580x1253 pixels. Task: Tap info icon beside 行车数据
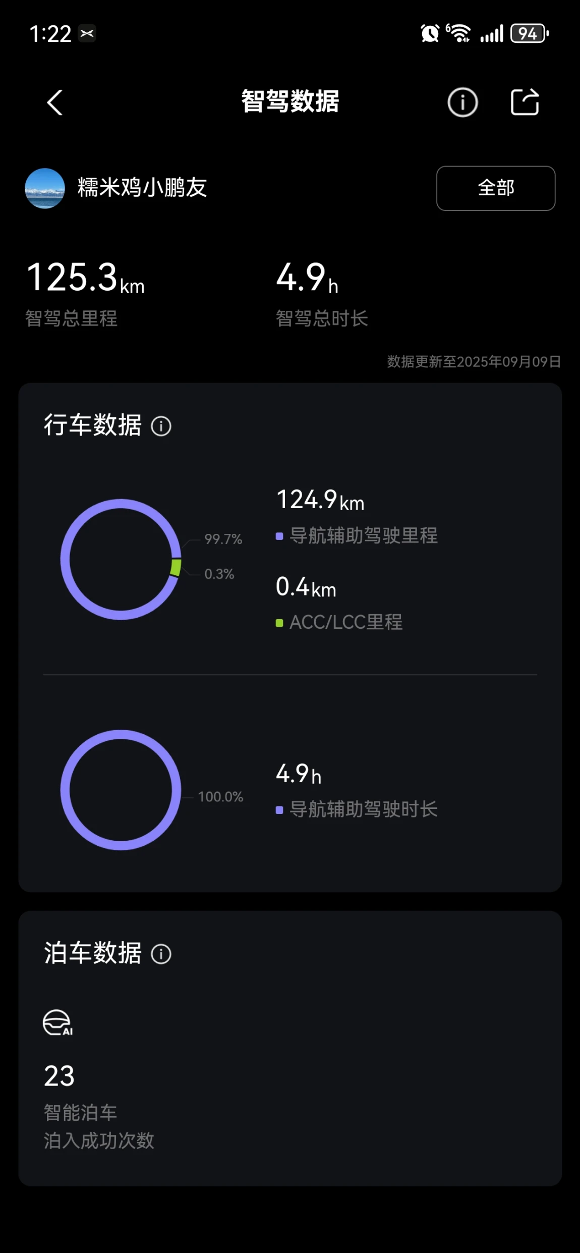coord(161,426)
